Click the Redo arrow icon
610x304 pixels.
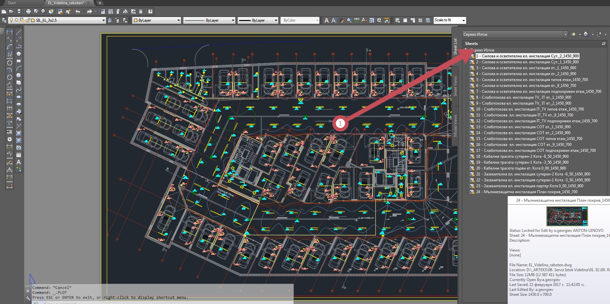[x=89, y=11]
